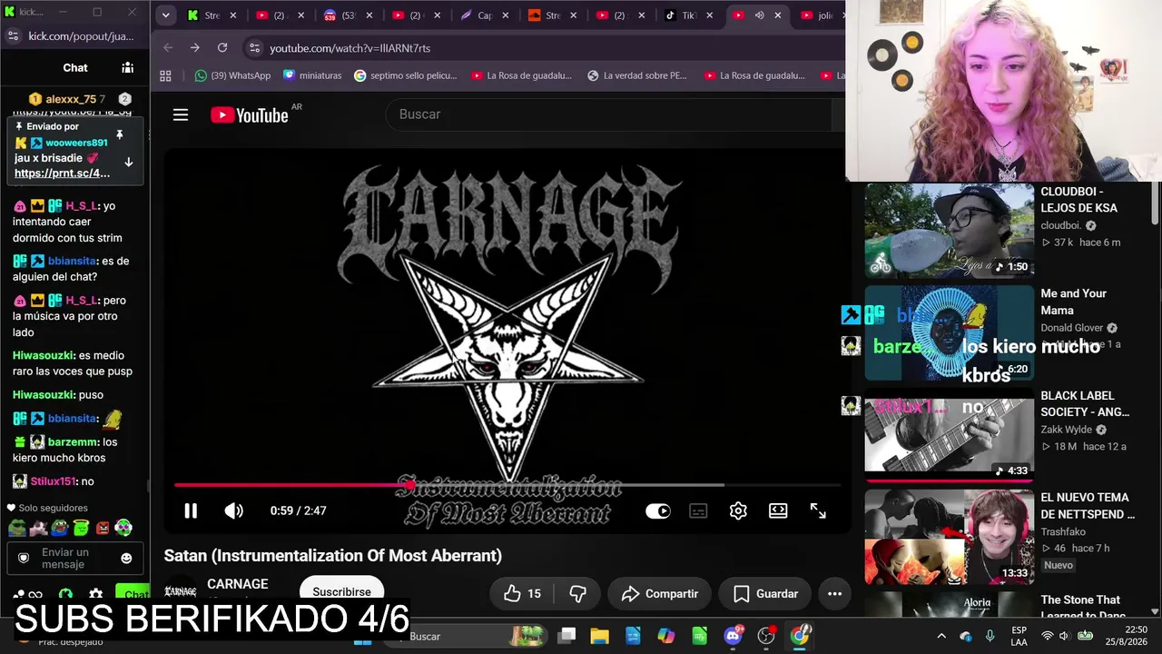
Task: Open Kick chat settings gear
Action: 96,596
